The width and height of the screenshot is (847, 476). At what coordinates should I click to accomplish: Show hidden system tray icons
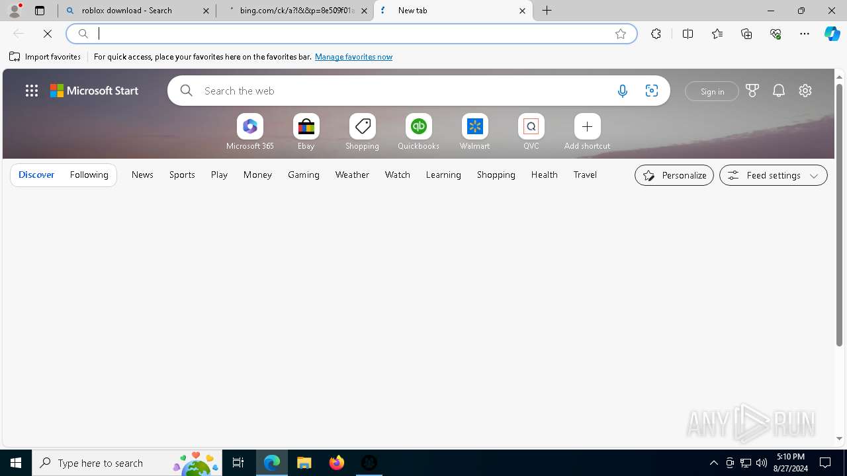click(x=713, y=463)
